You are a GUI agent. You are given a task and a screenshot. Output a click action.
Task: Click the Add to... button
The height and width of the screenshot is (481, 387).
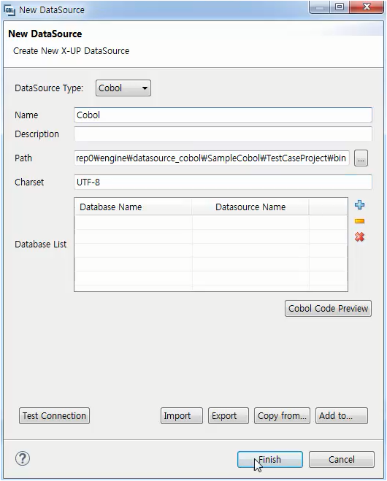coord(342,415)
